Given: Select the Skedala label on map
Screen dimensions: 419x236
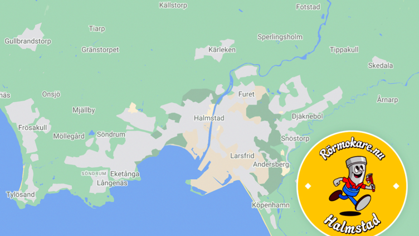Looking at the screenshot, I should (x=381, y=66).
